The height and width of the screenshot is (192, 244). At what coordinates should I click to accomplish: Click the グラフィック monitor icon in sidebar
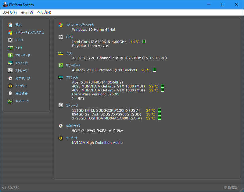(x=10, y=63)
